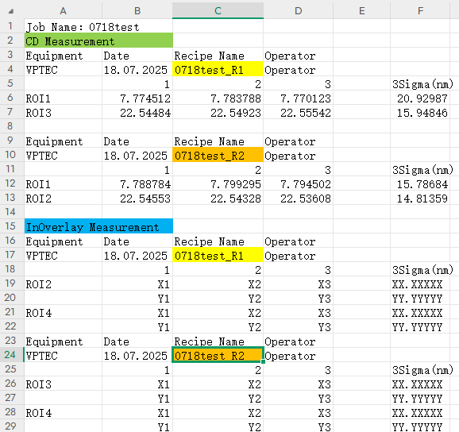This screenshot has width=459, height=432.
Task: Click the green CD Measurement cell
Action: coord(98,40)
